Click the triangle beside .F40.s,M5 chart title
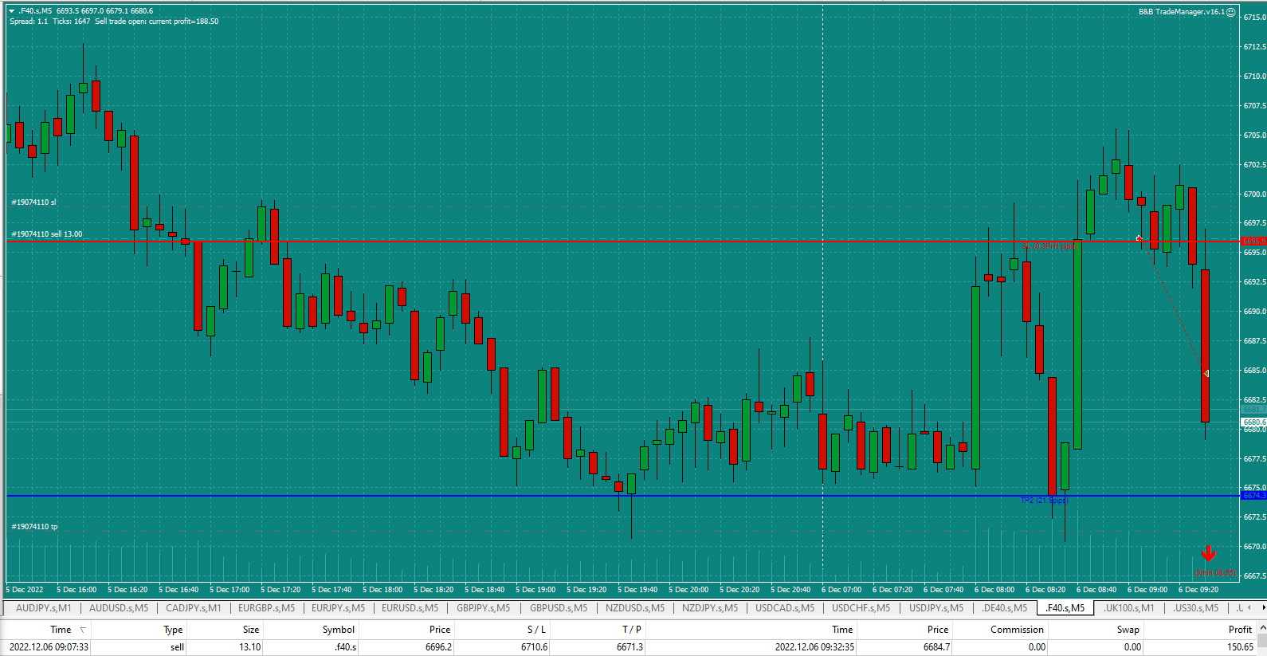1267x656 pixels. point(11,11)
